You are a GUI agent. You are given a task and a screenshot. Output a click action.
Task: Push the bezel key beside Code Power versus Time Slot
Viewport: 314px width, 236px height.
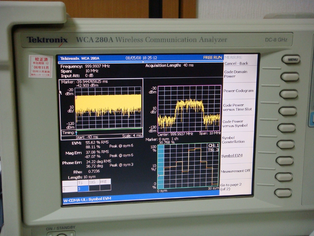[287, 111]
